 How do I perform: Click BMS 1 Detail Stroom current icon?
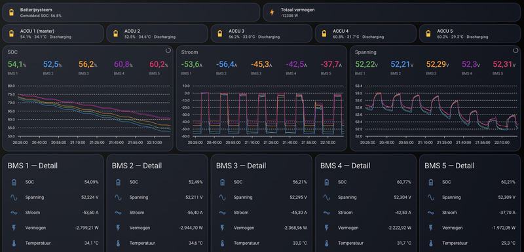click(x=14, y=213)
